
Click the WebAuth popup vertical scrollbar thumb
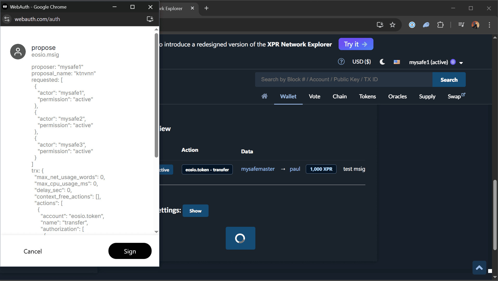click(156, 95)
